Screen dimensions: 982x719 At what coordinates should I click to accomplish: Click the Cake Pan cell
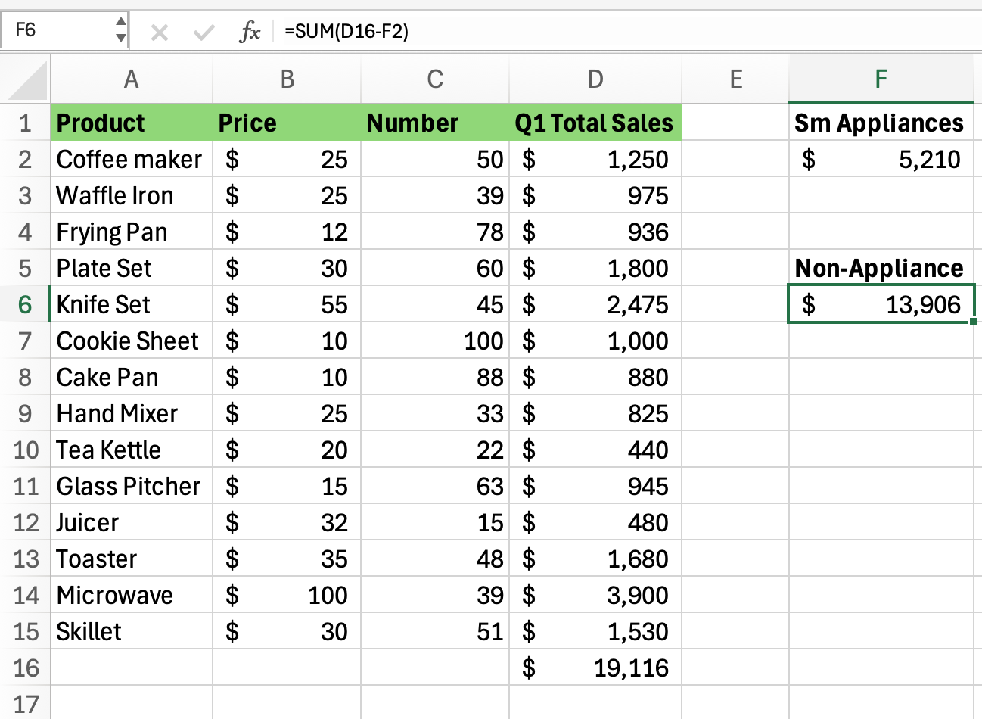click(132, 377)
